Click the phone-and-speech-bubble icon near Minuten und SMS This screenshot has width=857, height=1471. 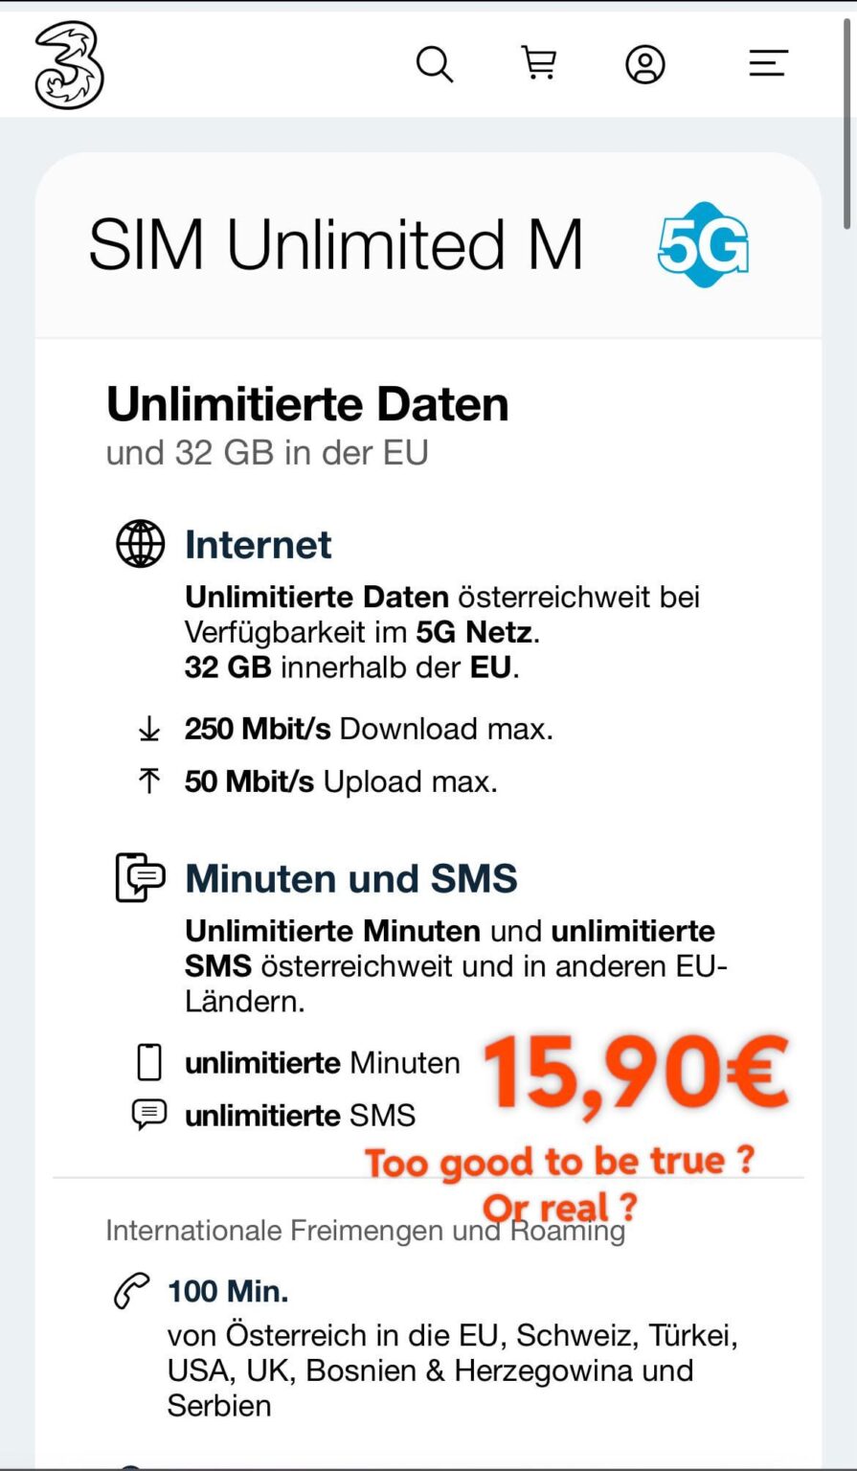(139, 878)
